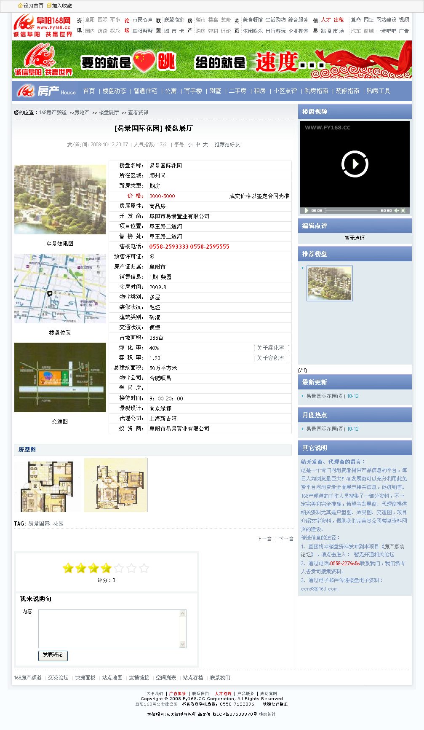Mute the video using speaker icon

point(396,210)
